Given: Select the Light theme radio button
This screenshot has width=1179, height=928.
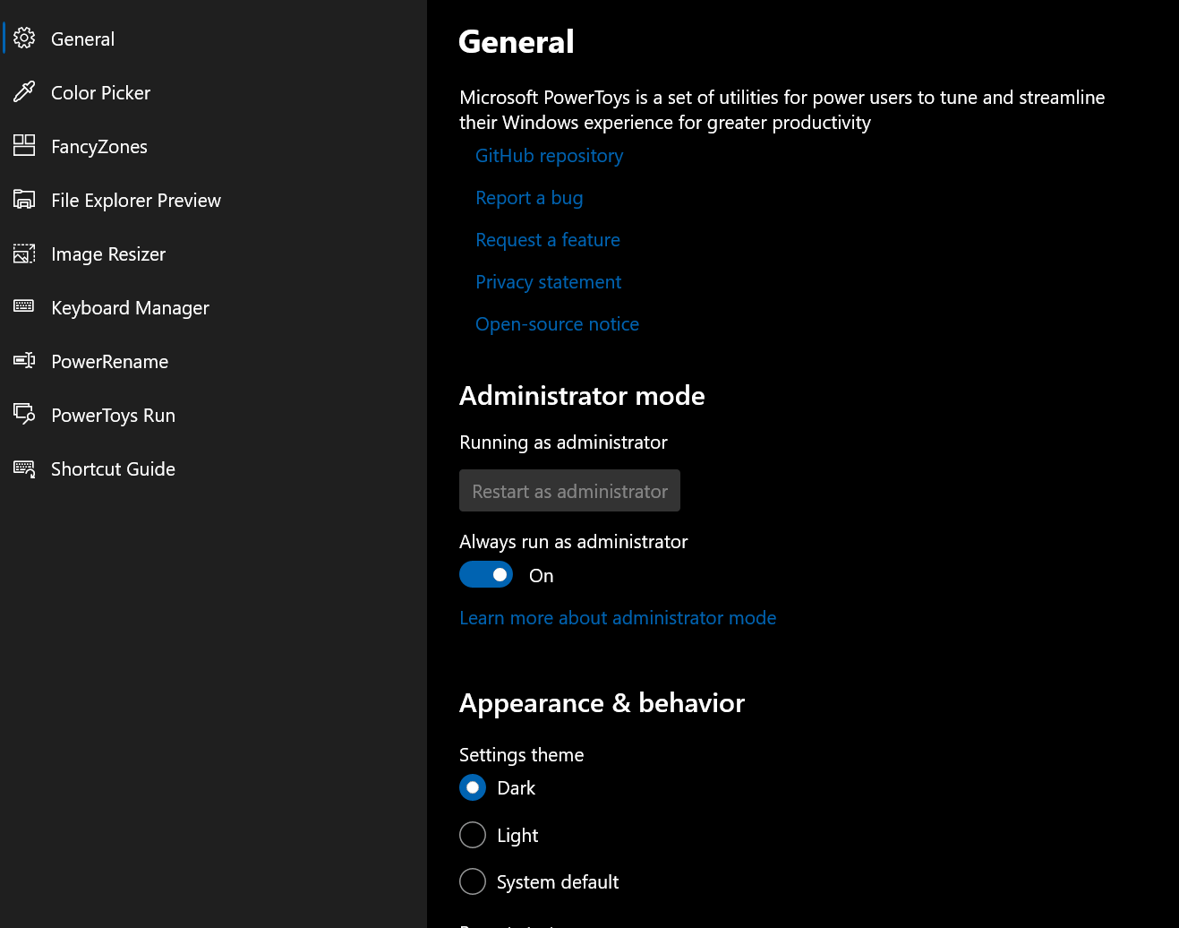Looking at the screenshot, I should point(473,835).
